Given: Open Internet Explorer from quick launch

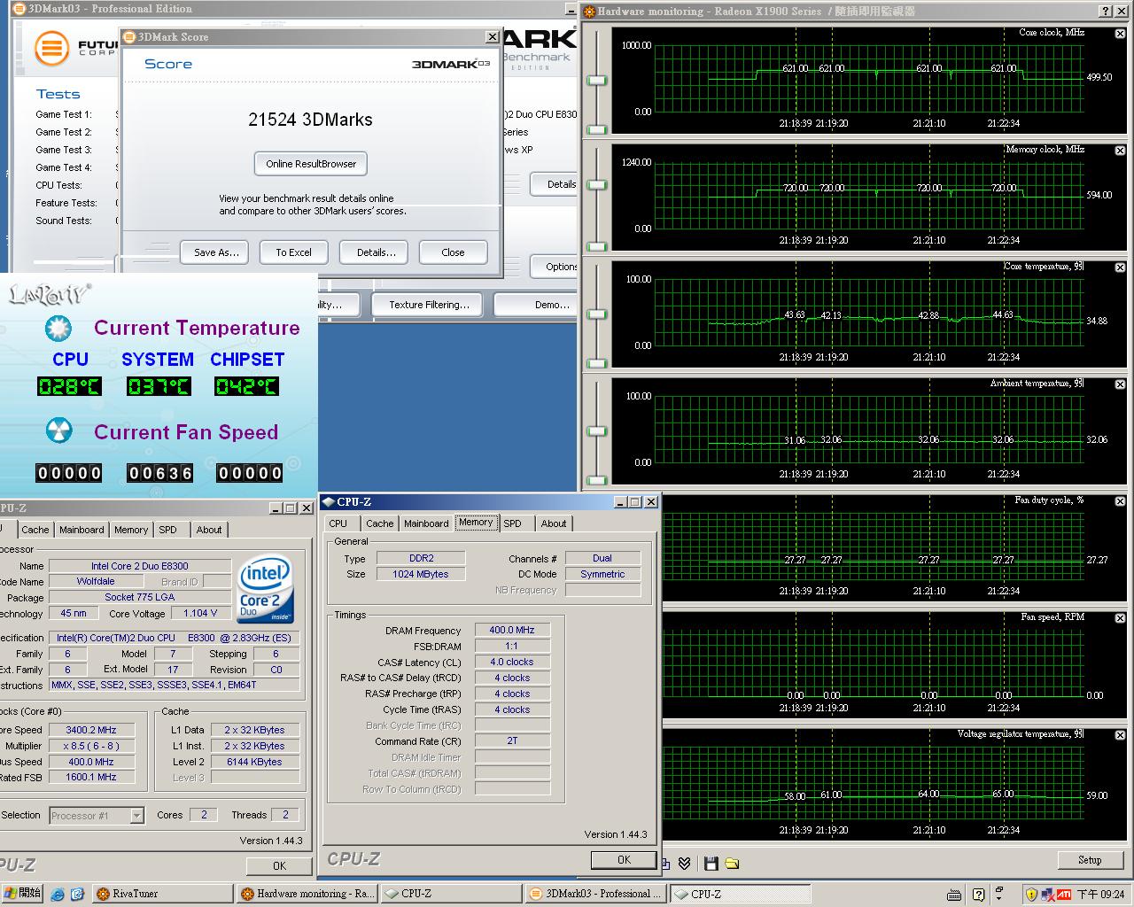Looking at the screenshot, I should coord(58,894).
